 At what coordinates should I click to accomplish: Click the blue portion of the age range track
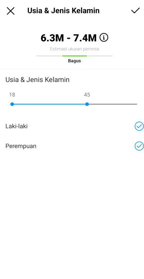point(49,104)
